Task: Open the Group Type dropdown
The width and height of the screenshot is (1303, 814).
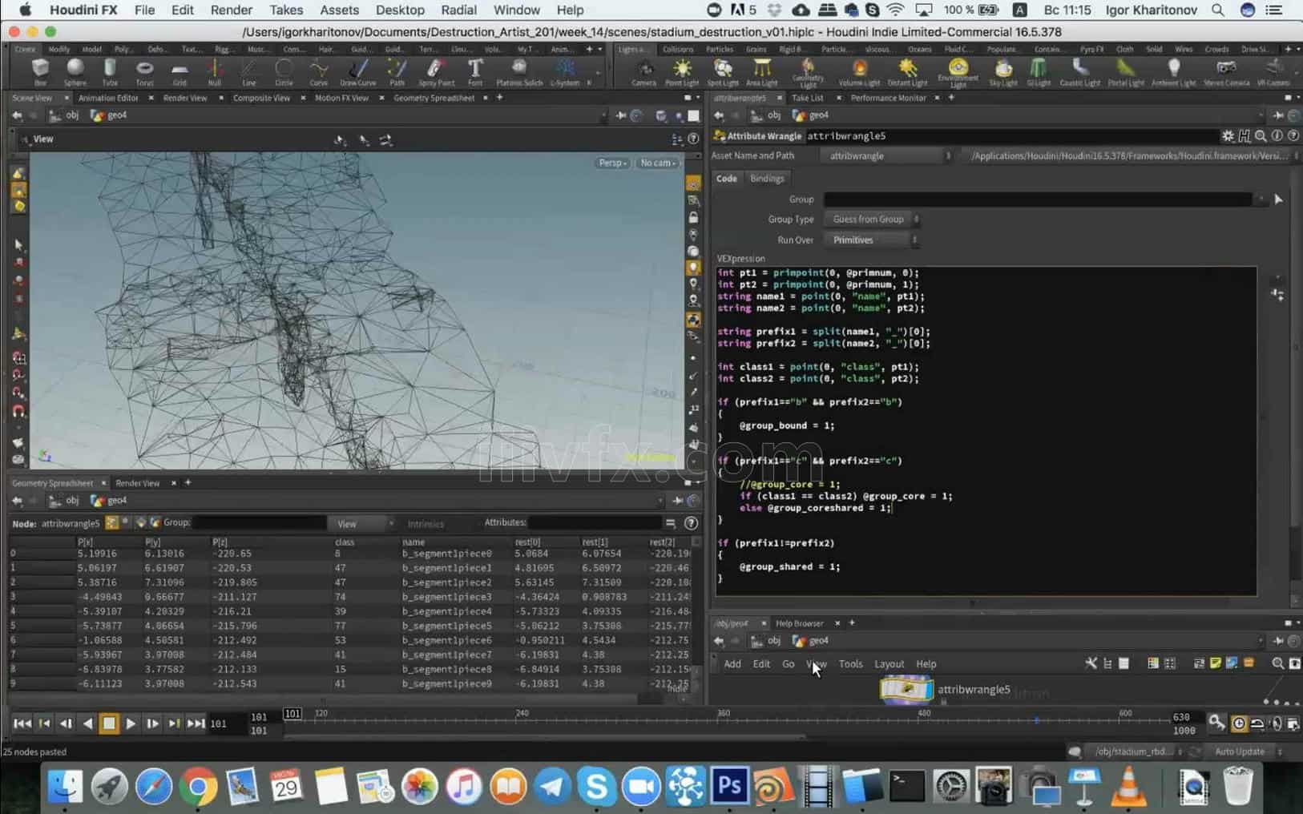Action: 872,219
